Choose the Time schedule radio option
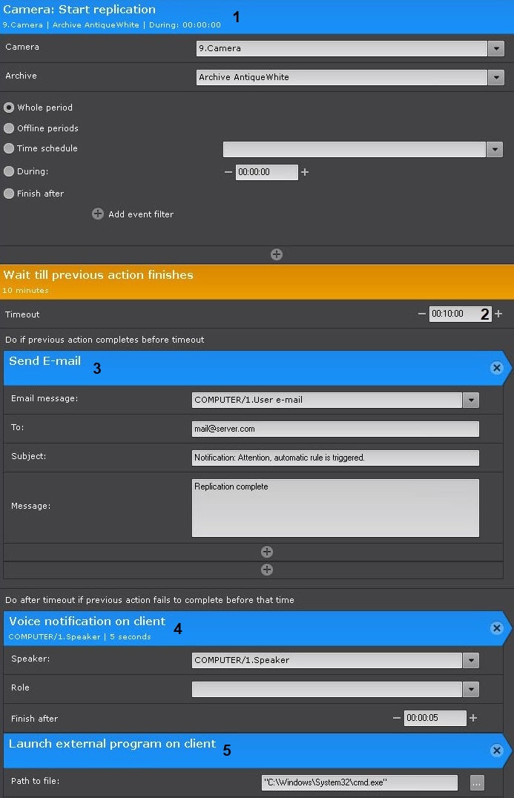The image size is (514, 798). point(9,148)
